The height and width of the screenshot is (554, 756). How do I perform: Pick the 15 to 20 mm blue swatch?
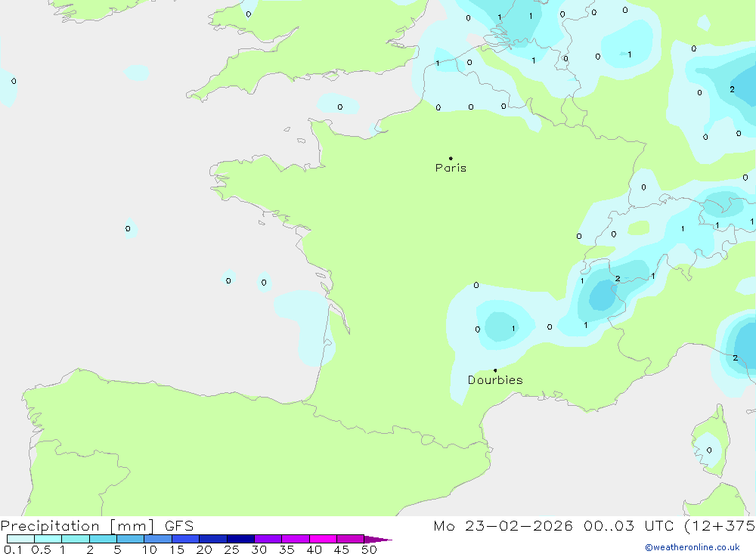tap(185, 539)
